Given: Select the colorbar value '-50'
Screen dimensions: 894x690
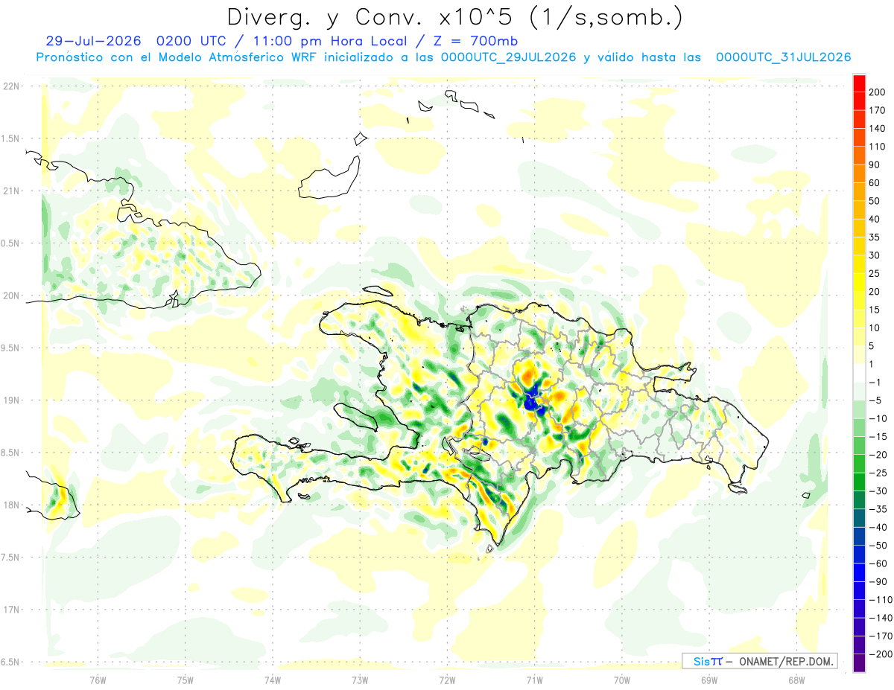Looking at the screenshot, I should 877,546.
